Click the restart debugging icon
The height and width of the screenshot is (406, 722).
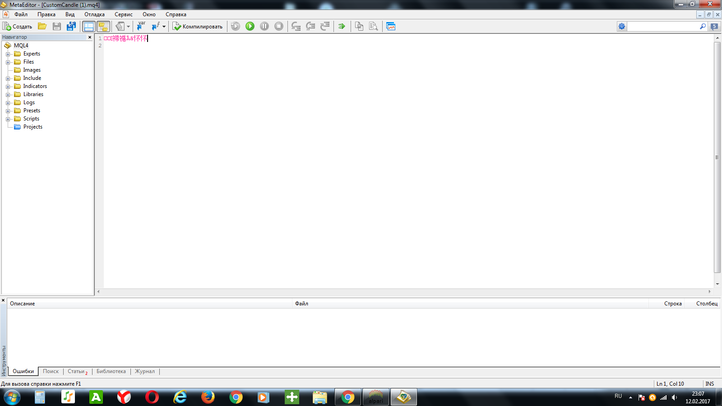tap(236, 26)
